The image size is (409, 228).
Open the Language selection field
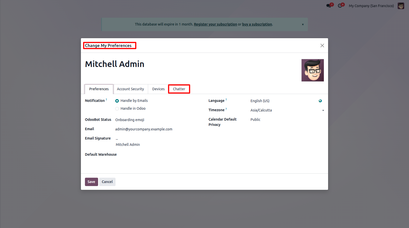coord(284,101)
